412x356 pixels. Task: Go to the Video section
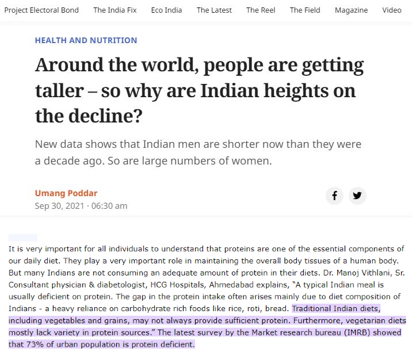392,10
